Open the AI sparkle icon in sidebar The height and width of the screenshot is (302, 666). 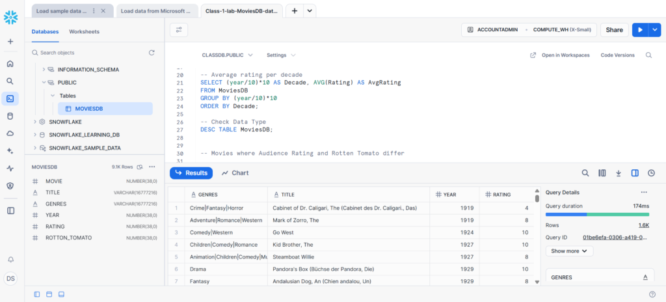[x=10, y=151]
